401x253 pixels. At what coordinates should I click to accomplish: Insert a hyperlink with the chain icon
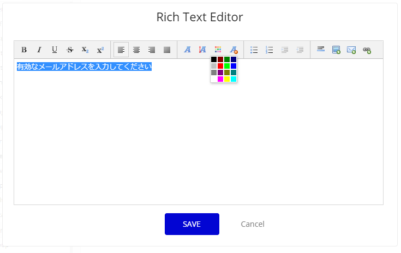tap(367, 50)
